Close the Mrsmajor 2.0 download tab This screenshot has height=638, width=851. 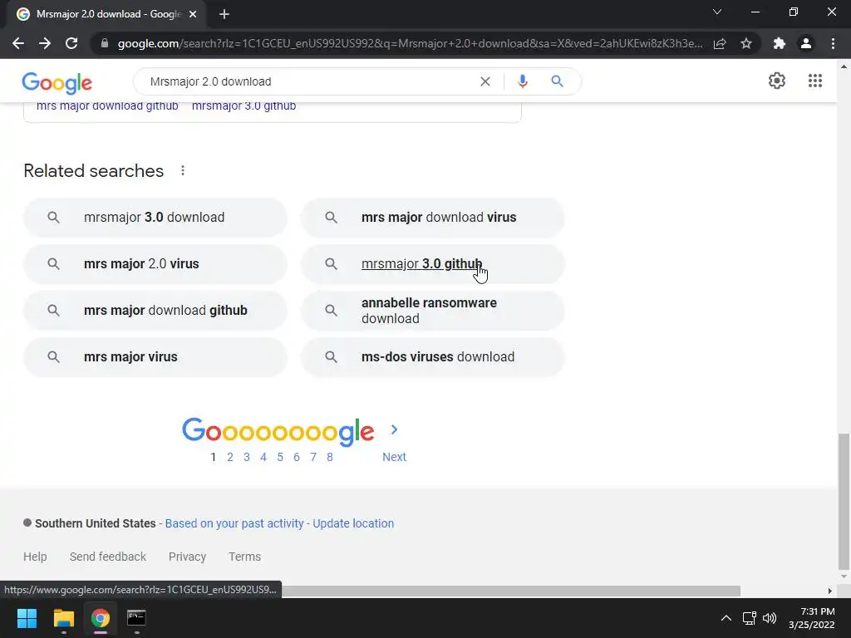(193, 15)
